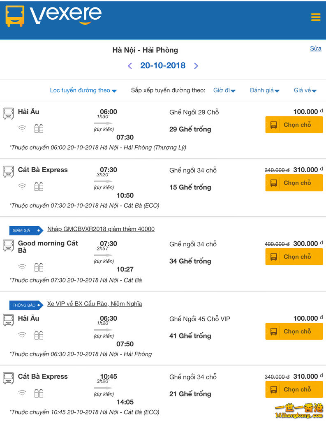Click wifi icon on Cát Bà Express 07:30 trip
Image resolution: width=326 pixels, height=421 pixels.
coord(22,187)
